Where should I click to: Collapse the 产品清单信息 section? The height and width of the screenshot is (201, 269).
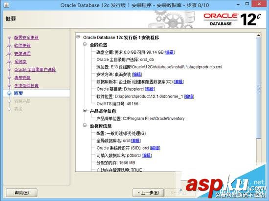coord(85,111)
